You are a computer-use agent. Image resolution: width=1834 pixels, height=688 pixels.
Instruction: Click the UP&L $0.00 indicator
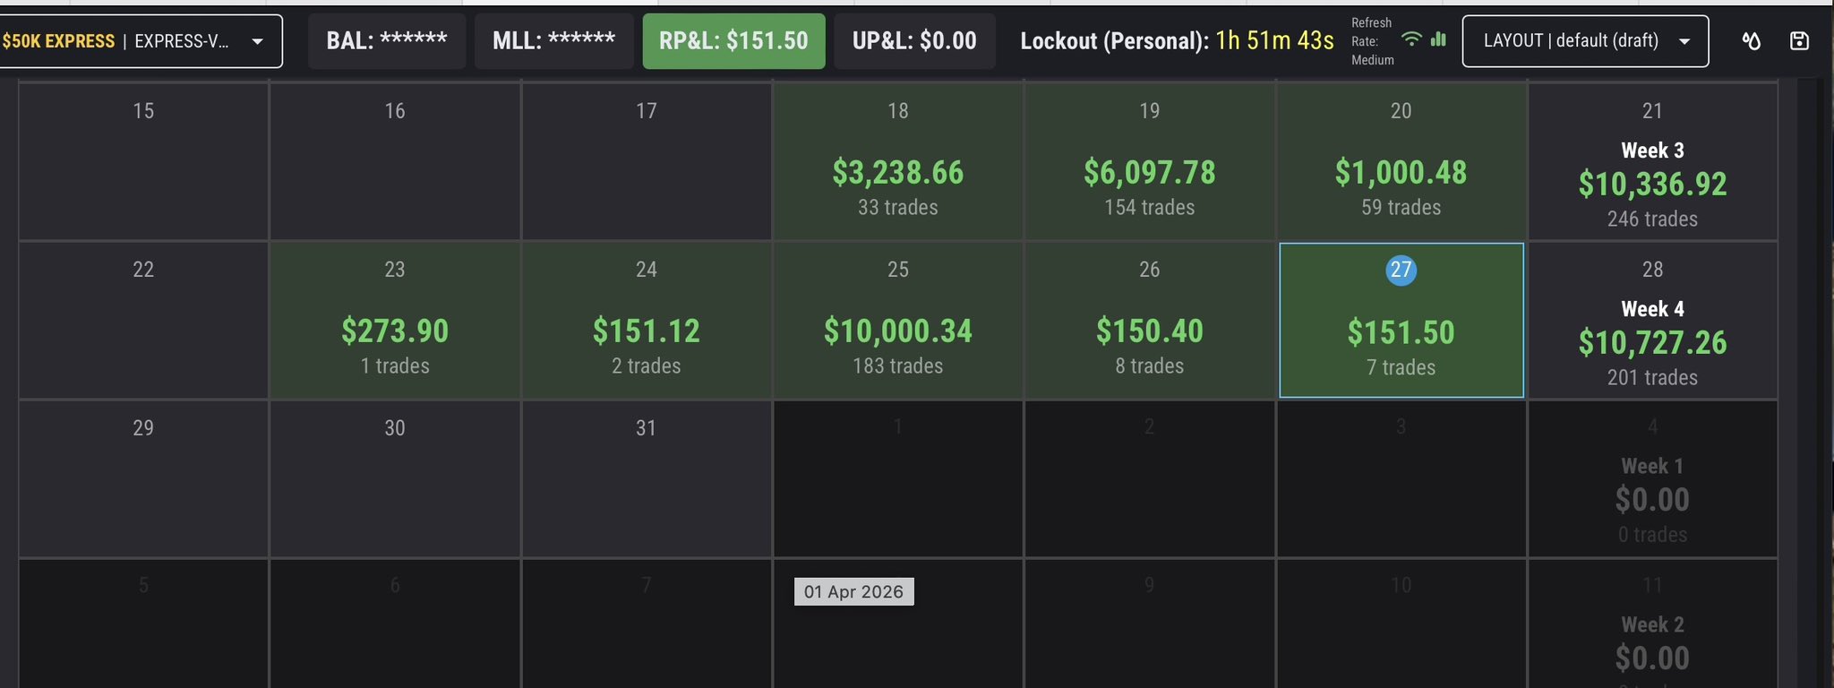click(913, 41)
